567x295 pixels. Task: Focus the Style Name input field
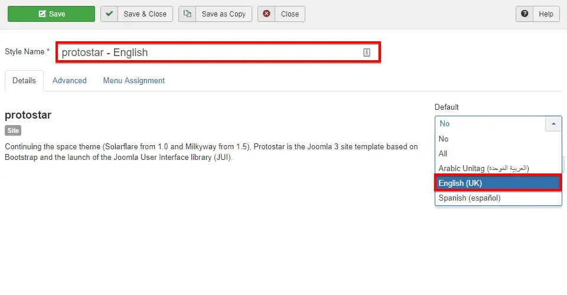click(x=218, y=53)
